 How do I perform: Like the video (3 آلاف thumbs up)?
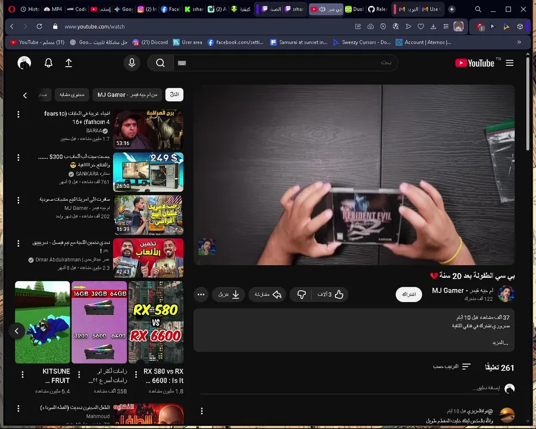(329, 294)
